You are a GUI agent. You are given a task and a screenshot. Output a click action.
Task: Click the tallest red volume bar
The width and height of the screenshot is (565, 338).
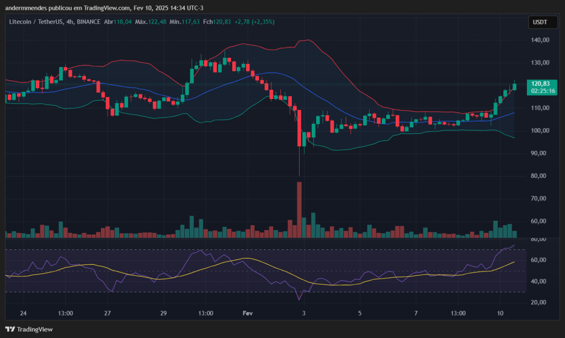tap(299, 210)
